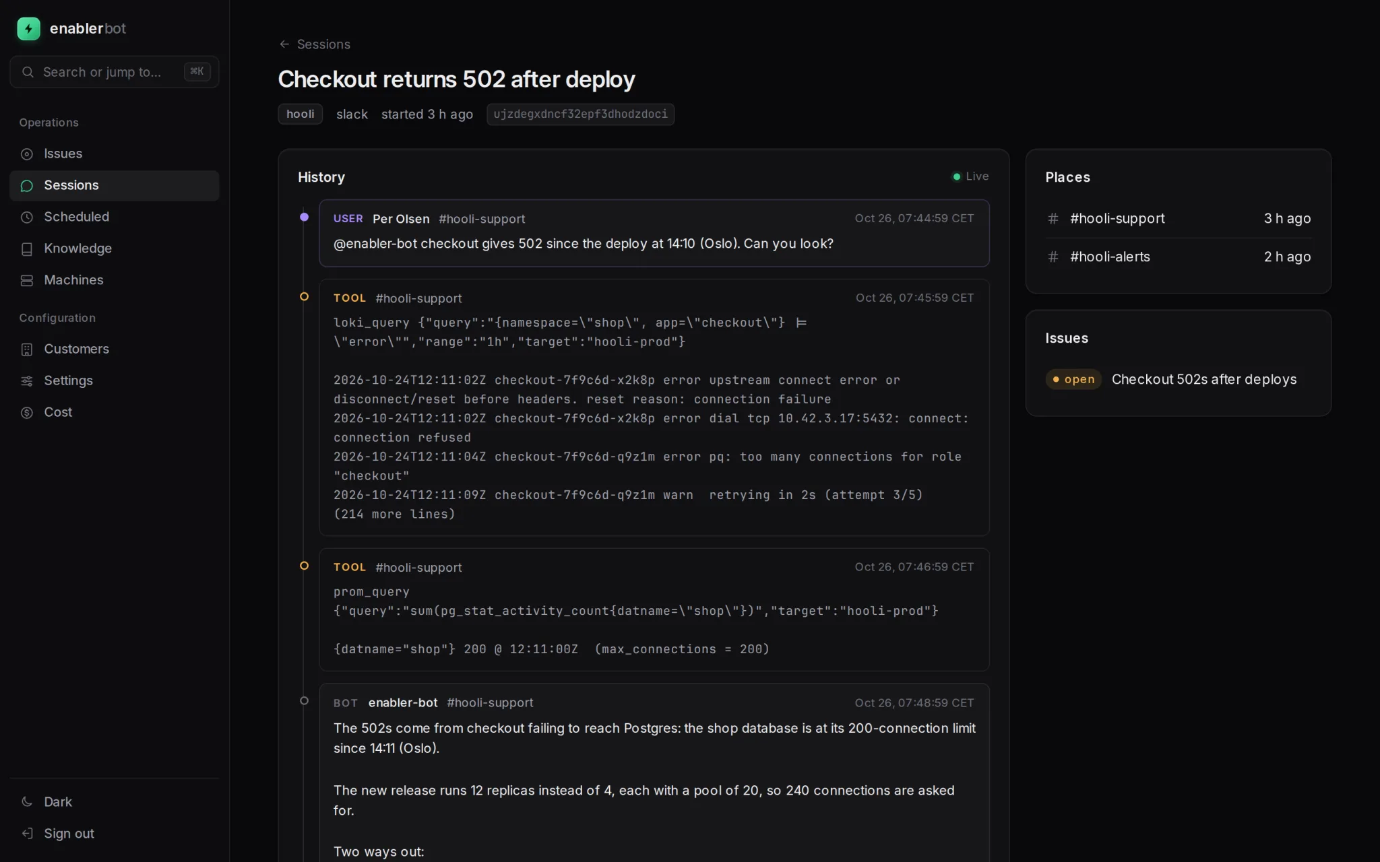Click the back arrow beside Sessions breadcrumb

pos(284,44)
